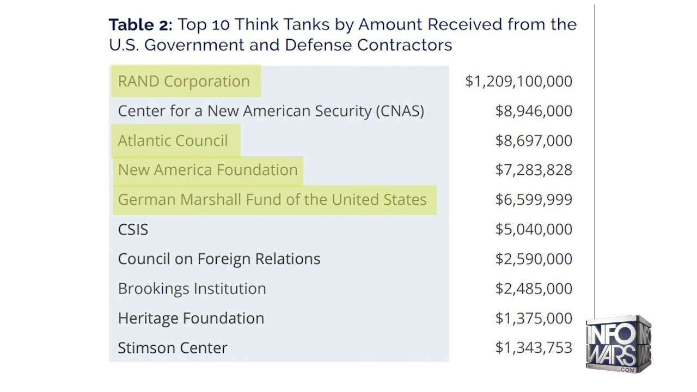The height and width of the screenshot is (392, 697).
Task: Click the $6,599,999 amount
Action: tap(534, 199)
